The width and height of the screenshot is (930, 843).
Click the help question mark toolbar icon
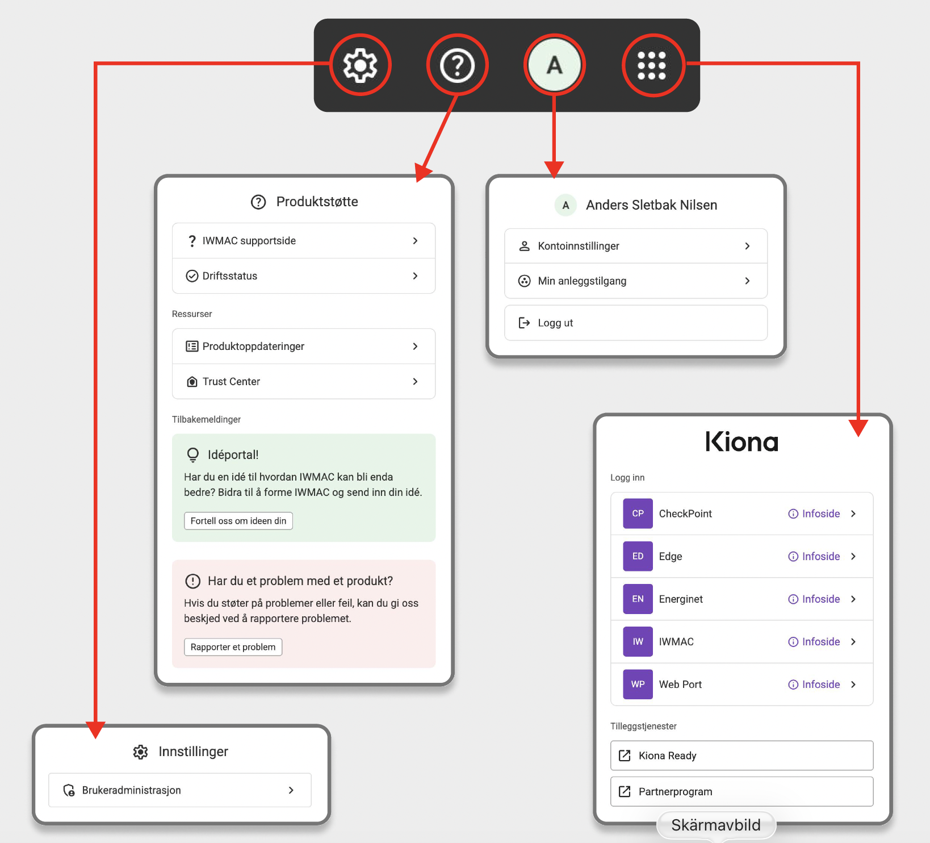pos(457,66)
